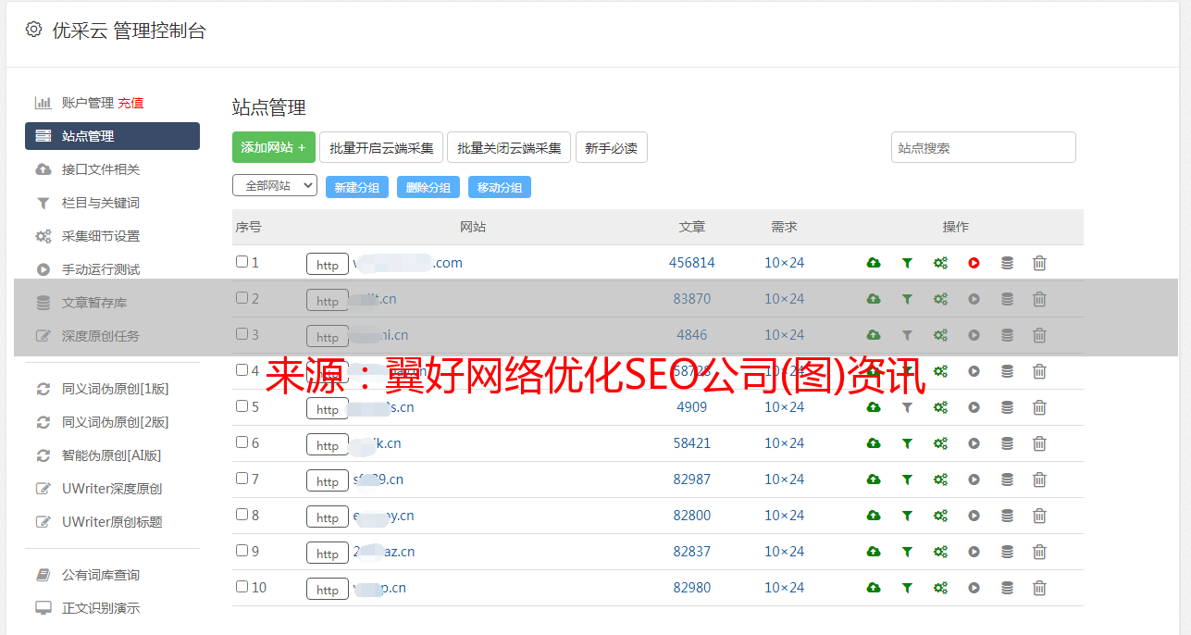Image resolution: width=1191 pixels, height=635 pixels.
Task: Open the gears settings icon in row 10
Action: [940, 588]
